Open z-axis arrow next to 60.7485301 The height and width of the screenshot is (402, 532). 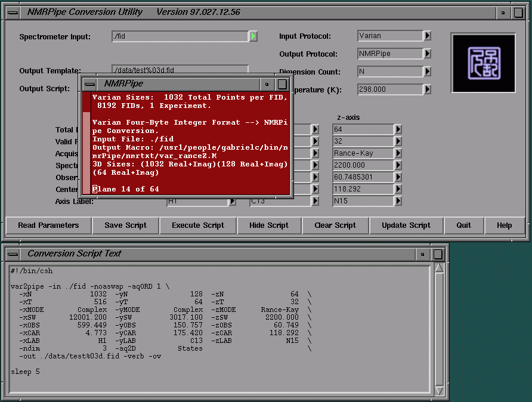pos(398,177)
